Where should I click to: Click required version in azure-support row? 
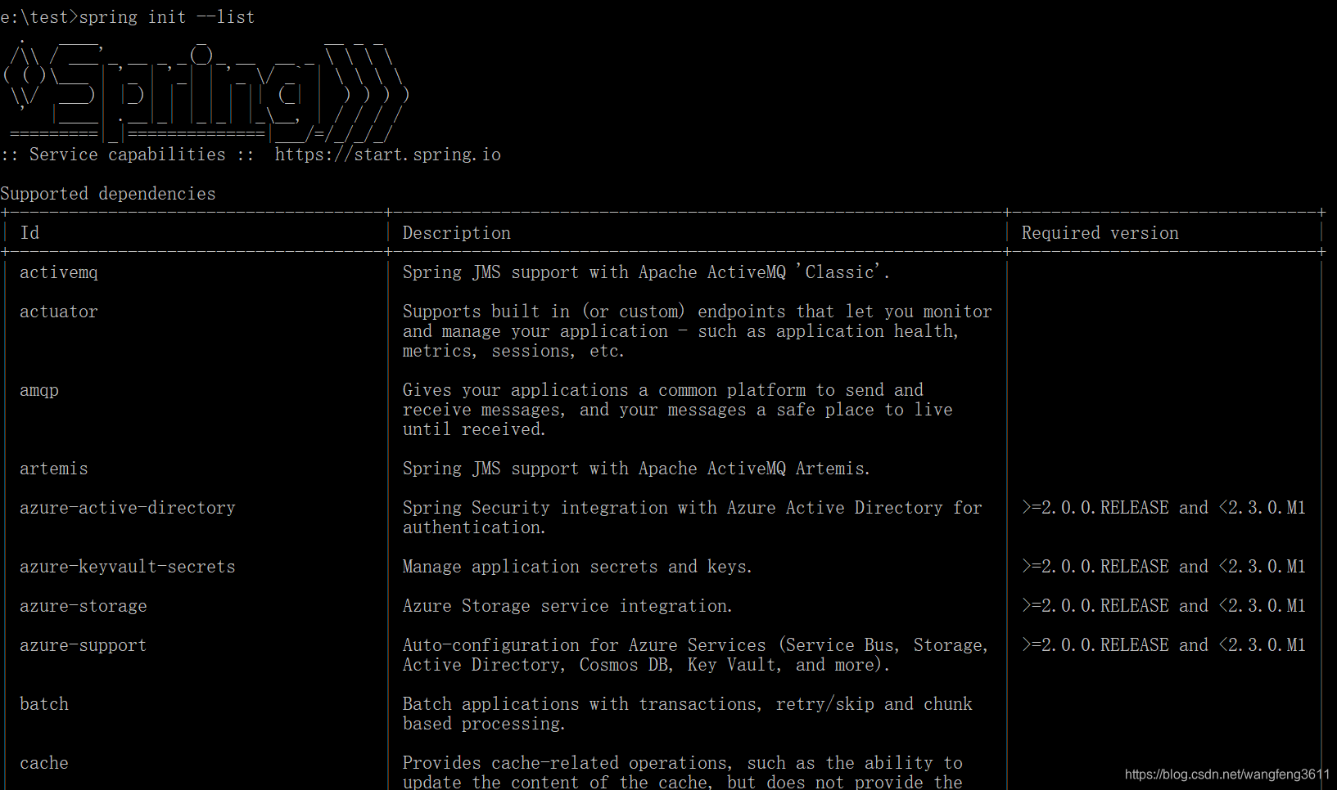click(1163, 645)
